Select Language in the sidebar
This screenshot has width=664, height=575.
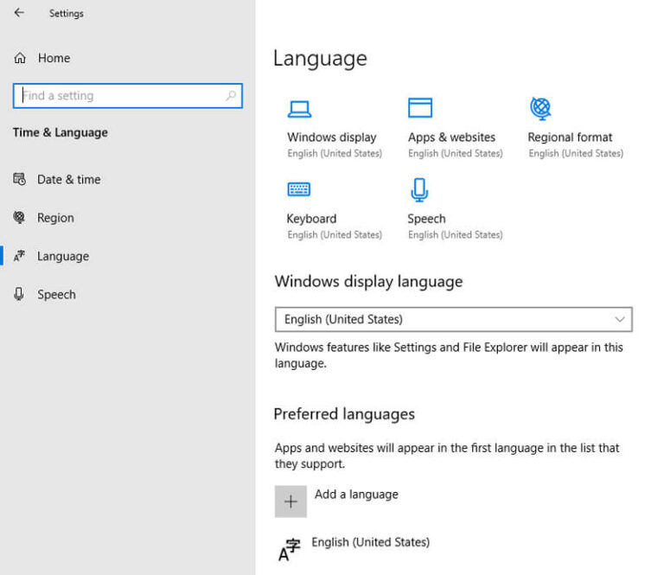tap(63, 256)
